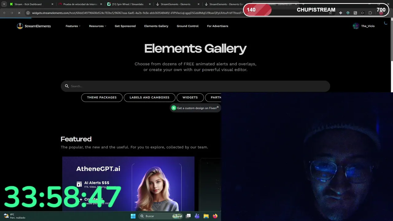Click the D extension icon in the toolbar

click(x=363, y=13)
